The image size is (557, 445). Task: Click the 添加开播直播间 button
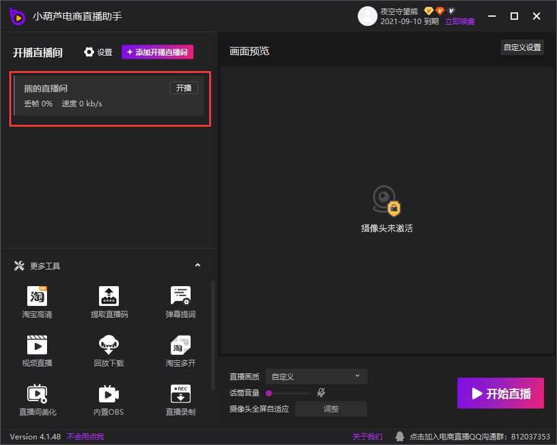pos(158,53)
